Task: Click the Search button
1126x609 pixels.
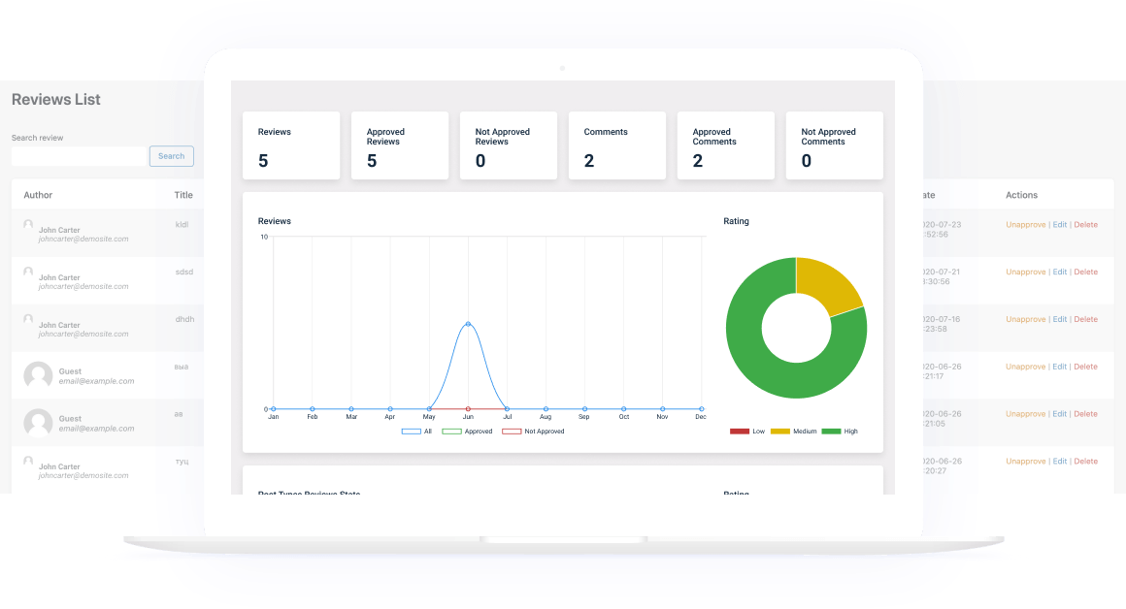Action: click(x=172, y=156)
